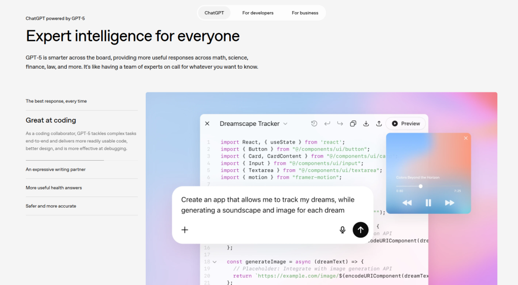518x285 pixels.
Task: Click the redo arrow icon
Action: pyautogui.click(x=340, y=123)
